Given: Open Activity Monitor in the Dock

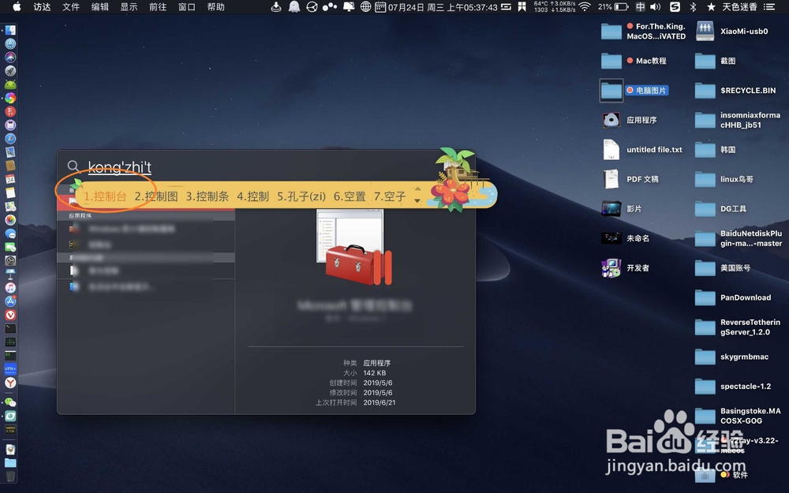Looking at the screenshot, I should pyautogui.click(x=10, y=342).
